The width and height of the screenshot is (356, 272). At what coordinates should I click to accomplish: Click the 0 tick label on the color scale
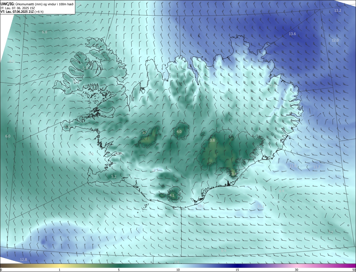coord(1,270)
